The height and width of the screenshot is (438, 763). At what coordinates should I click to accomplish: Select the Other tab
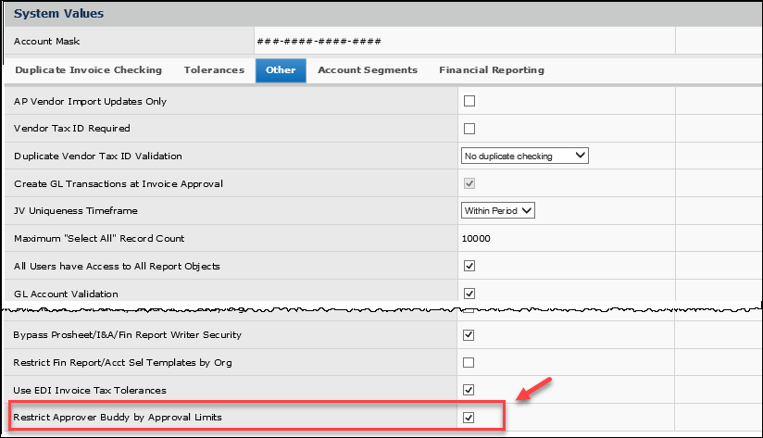pos(281,70)
